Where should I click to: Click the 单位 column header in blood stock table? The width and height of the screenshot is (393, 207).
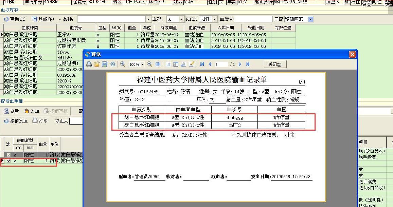[147, 28]
